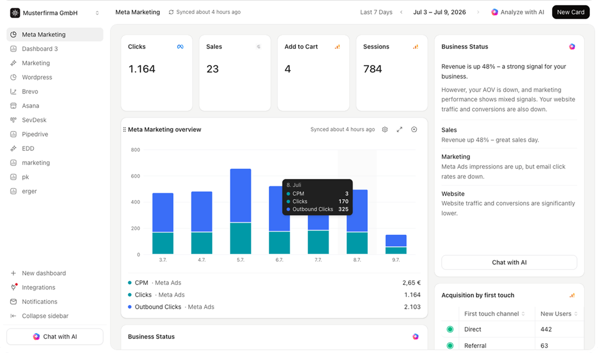The height and width of the screenshot is (353, 598).
Task: Open the Meta Marketing dashboard in sidebar
Action: point(55,35)
